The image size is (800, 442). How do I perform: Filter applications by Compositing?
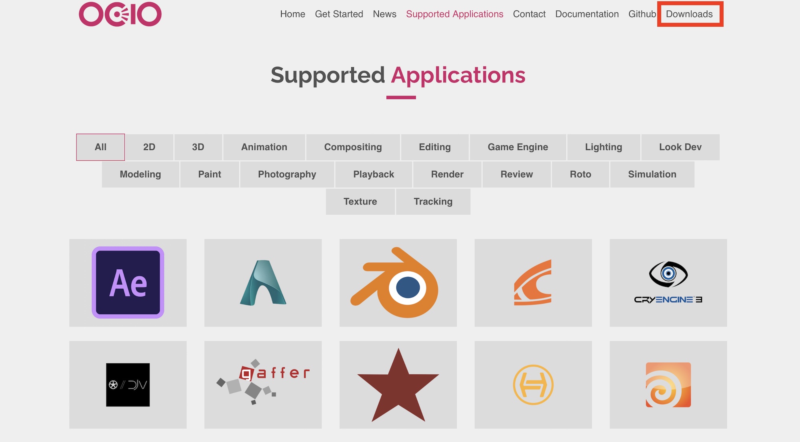(353, 147)
